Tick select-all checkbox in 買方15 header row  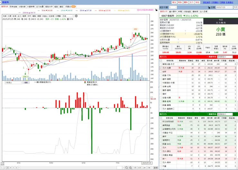(160, 61)
